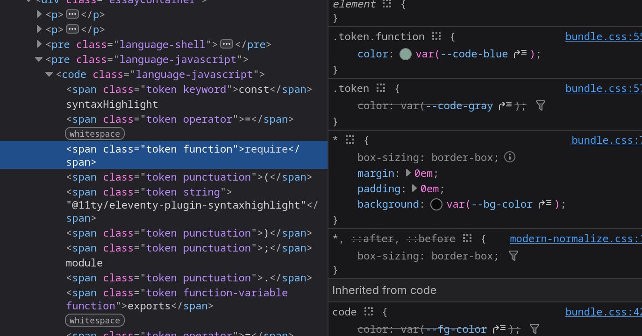Jump to --code-blue variable definition icon
Viewport: 642px width, 336px height.
(x=520, y=54)
